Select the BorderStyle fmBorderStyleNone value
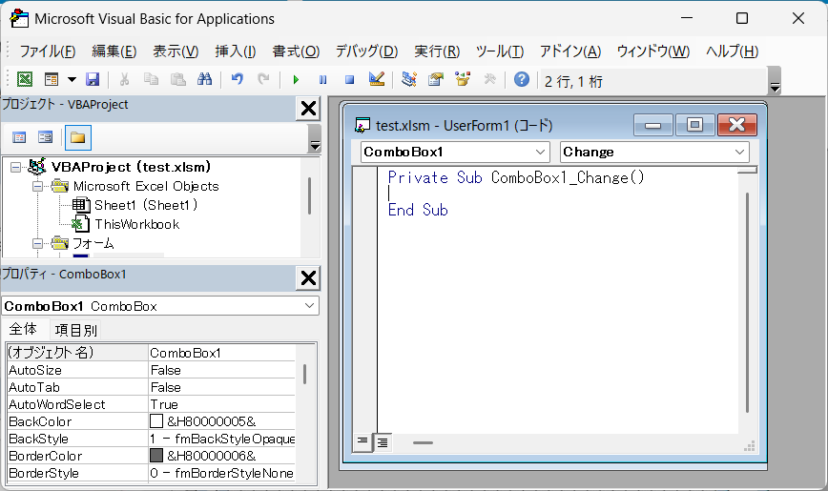 click(x=221, y=473)
